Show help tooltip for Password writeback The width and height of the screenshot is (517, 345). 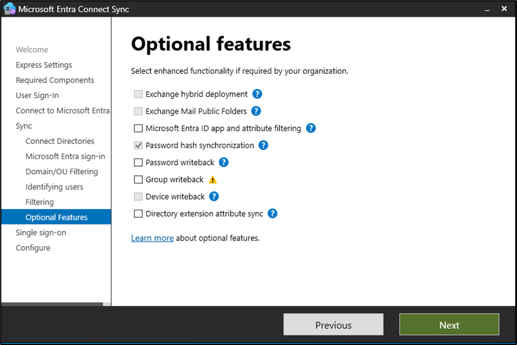coord(224,163)
